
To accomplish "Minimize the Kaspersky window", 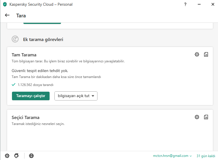I will coord(199,4).
